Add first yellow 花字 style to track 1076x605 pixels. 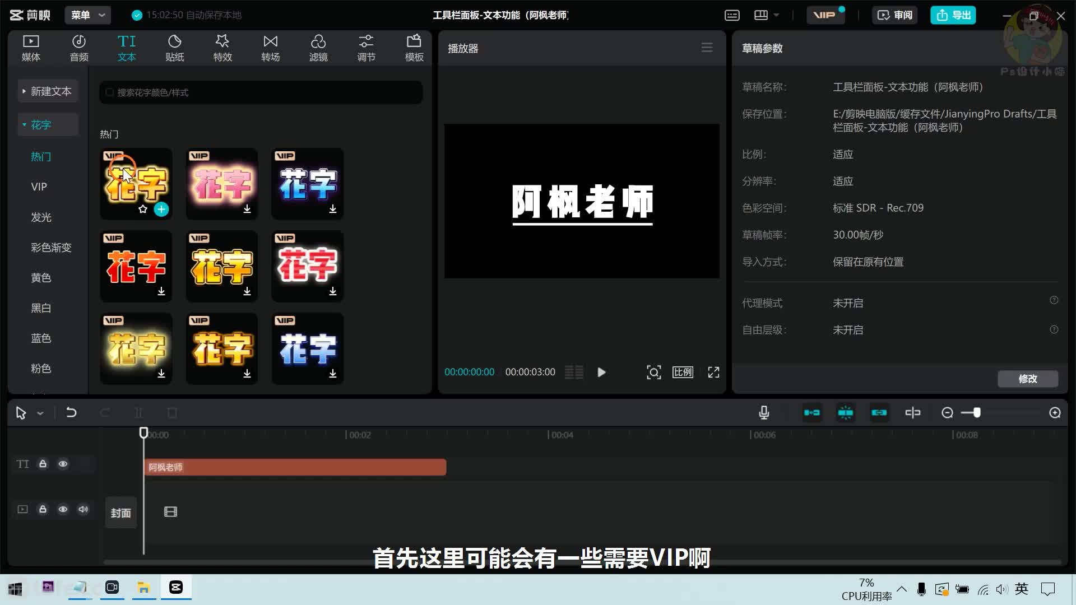coord(161,209)
